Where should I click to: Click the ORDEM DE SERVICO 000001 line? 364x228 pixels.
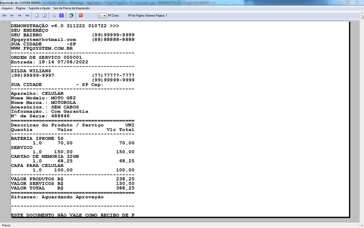[46, 57]
